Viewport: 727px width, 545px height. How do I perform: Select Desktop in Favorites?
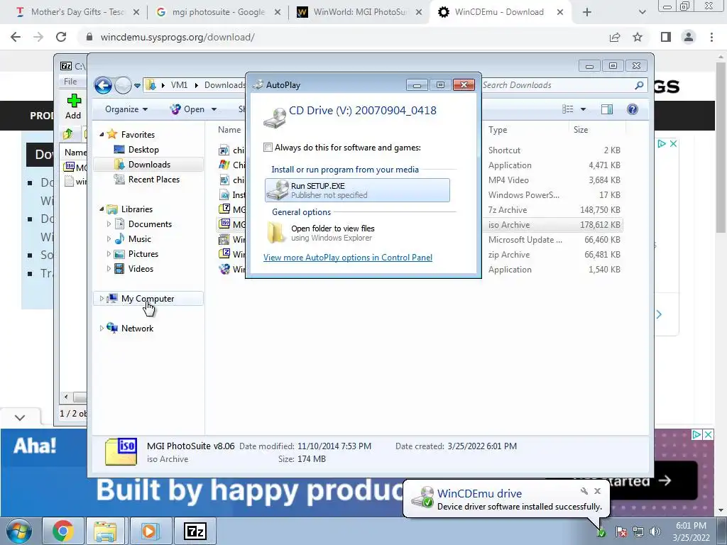click(x=143, y=150)
